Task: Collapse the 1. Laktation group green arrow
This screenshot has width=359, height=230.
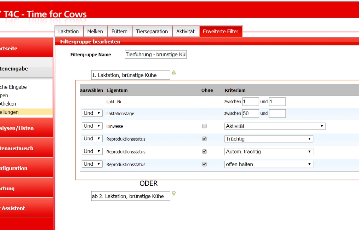Action: (174, 73)
